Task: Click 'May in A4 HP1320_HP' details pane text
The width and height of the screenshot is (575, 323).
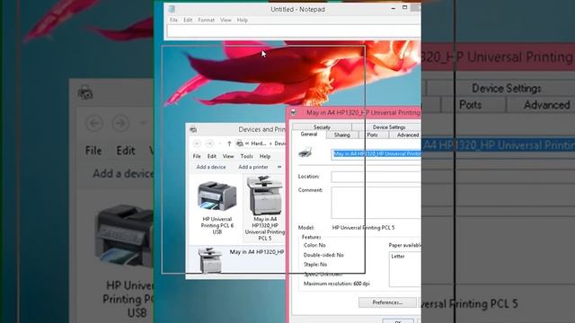Action: click(257, 252)
